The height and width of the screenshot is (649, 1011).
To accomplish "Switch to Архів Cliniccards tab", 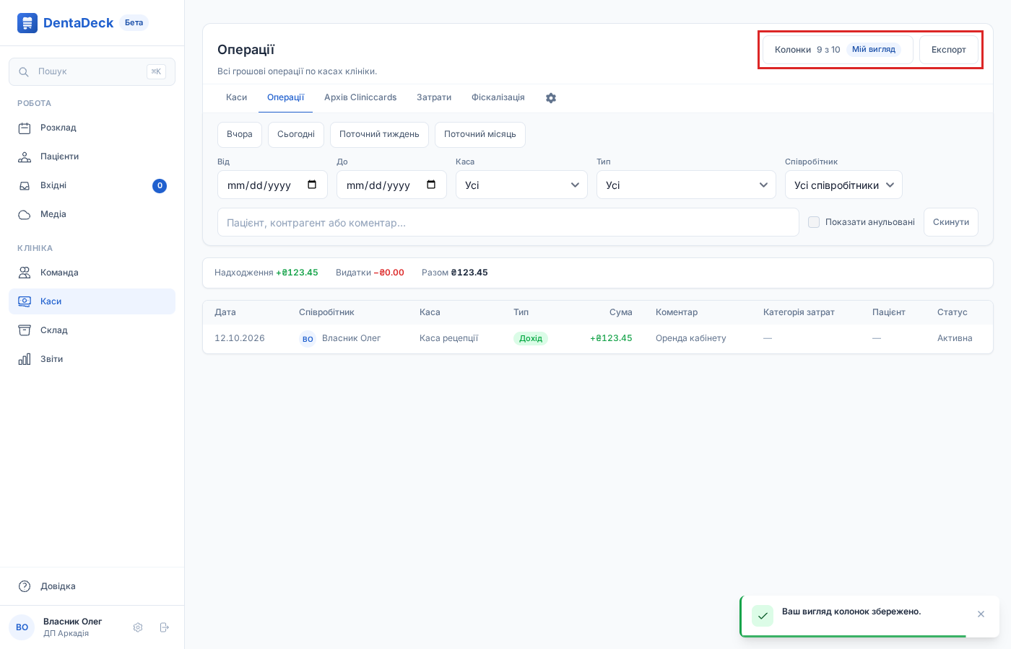I will tap(360, 97).
